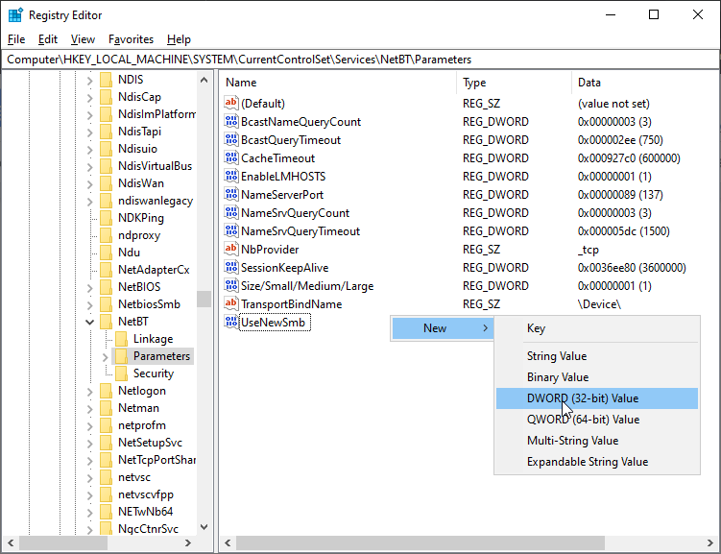This screenshot has height=554, width=721.
Task: Choose Expandable String Value from submenu
Action: (597, 462)
